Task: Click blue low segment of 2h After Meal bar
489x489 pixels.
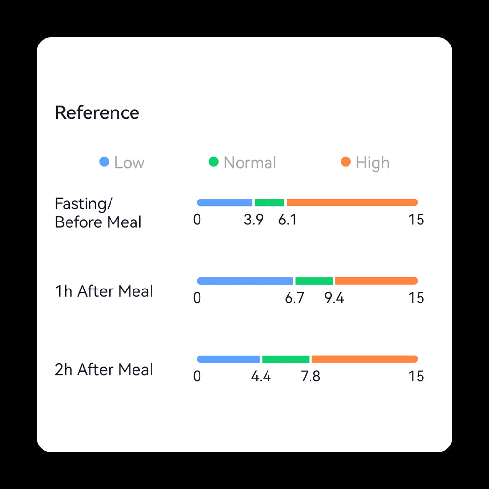Action: click(x=228, y=359)
